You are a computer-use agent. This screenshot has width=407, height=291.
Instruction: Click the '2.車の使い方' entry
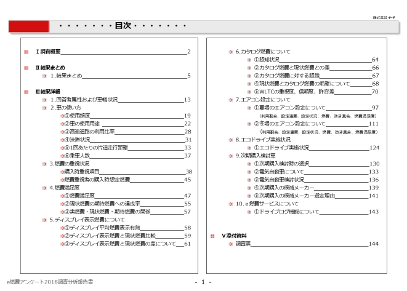(66, 108)
